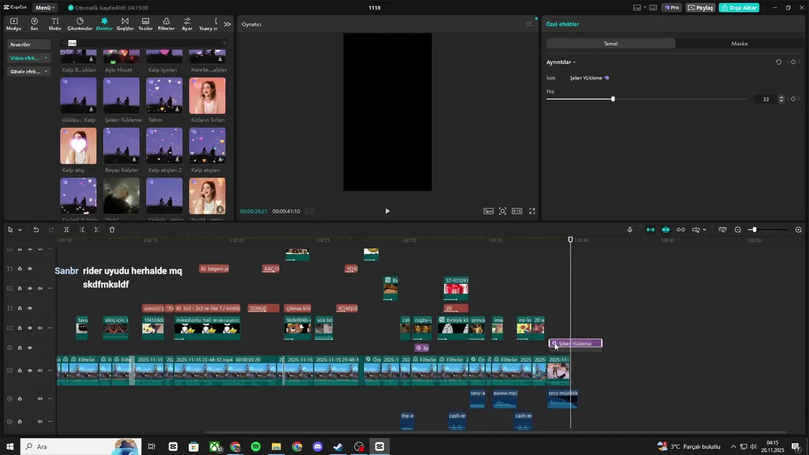Click the Tam quality button in player
Image resolution: width=809 pixels, height=455 pixels.
[489, 211]
